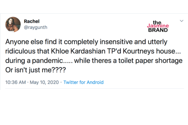Click the text Or isn't just me????
Viewport: 188px width, 125px height.
[x=36, y=70]
